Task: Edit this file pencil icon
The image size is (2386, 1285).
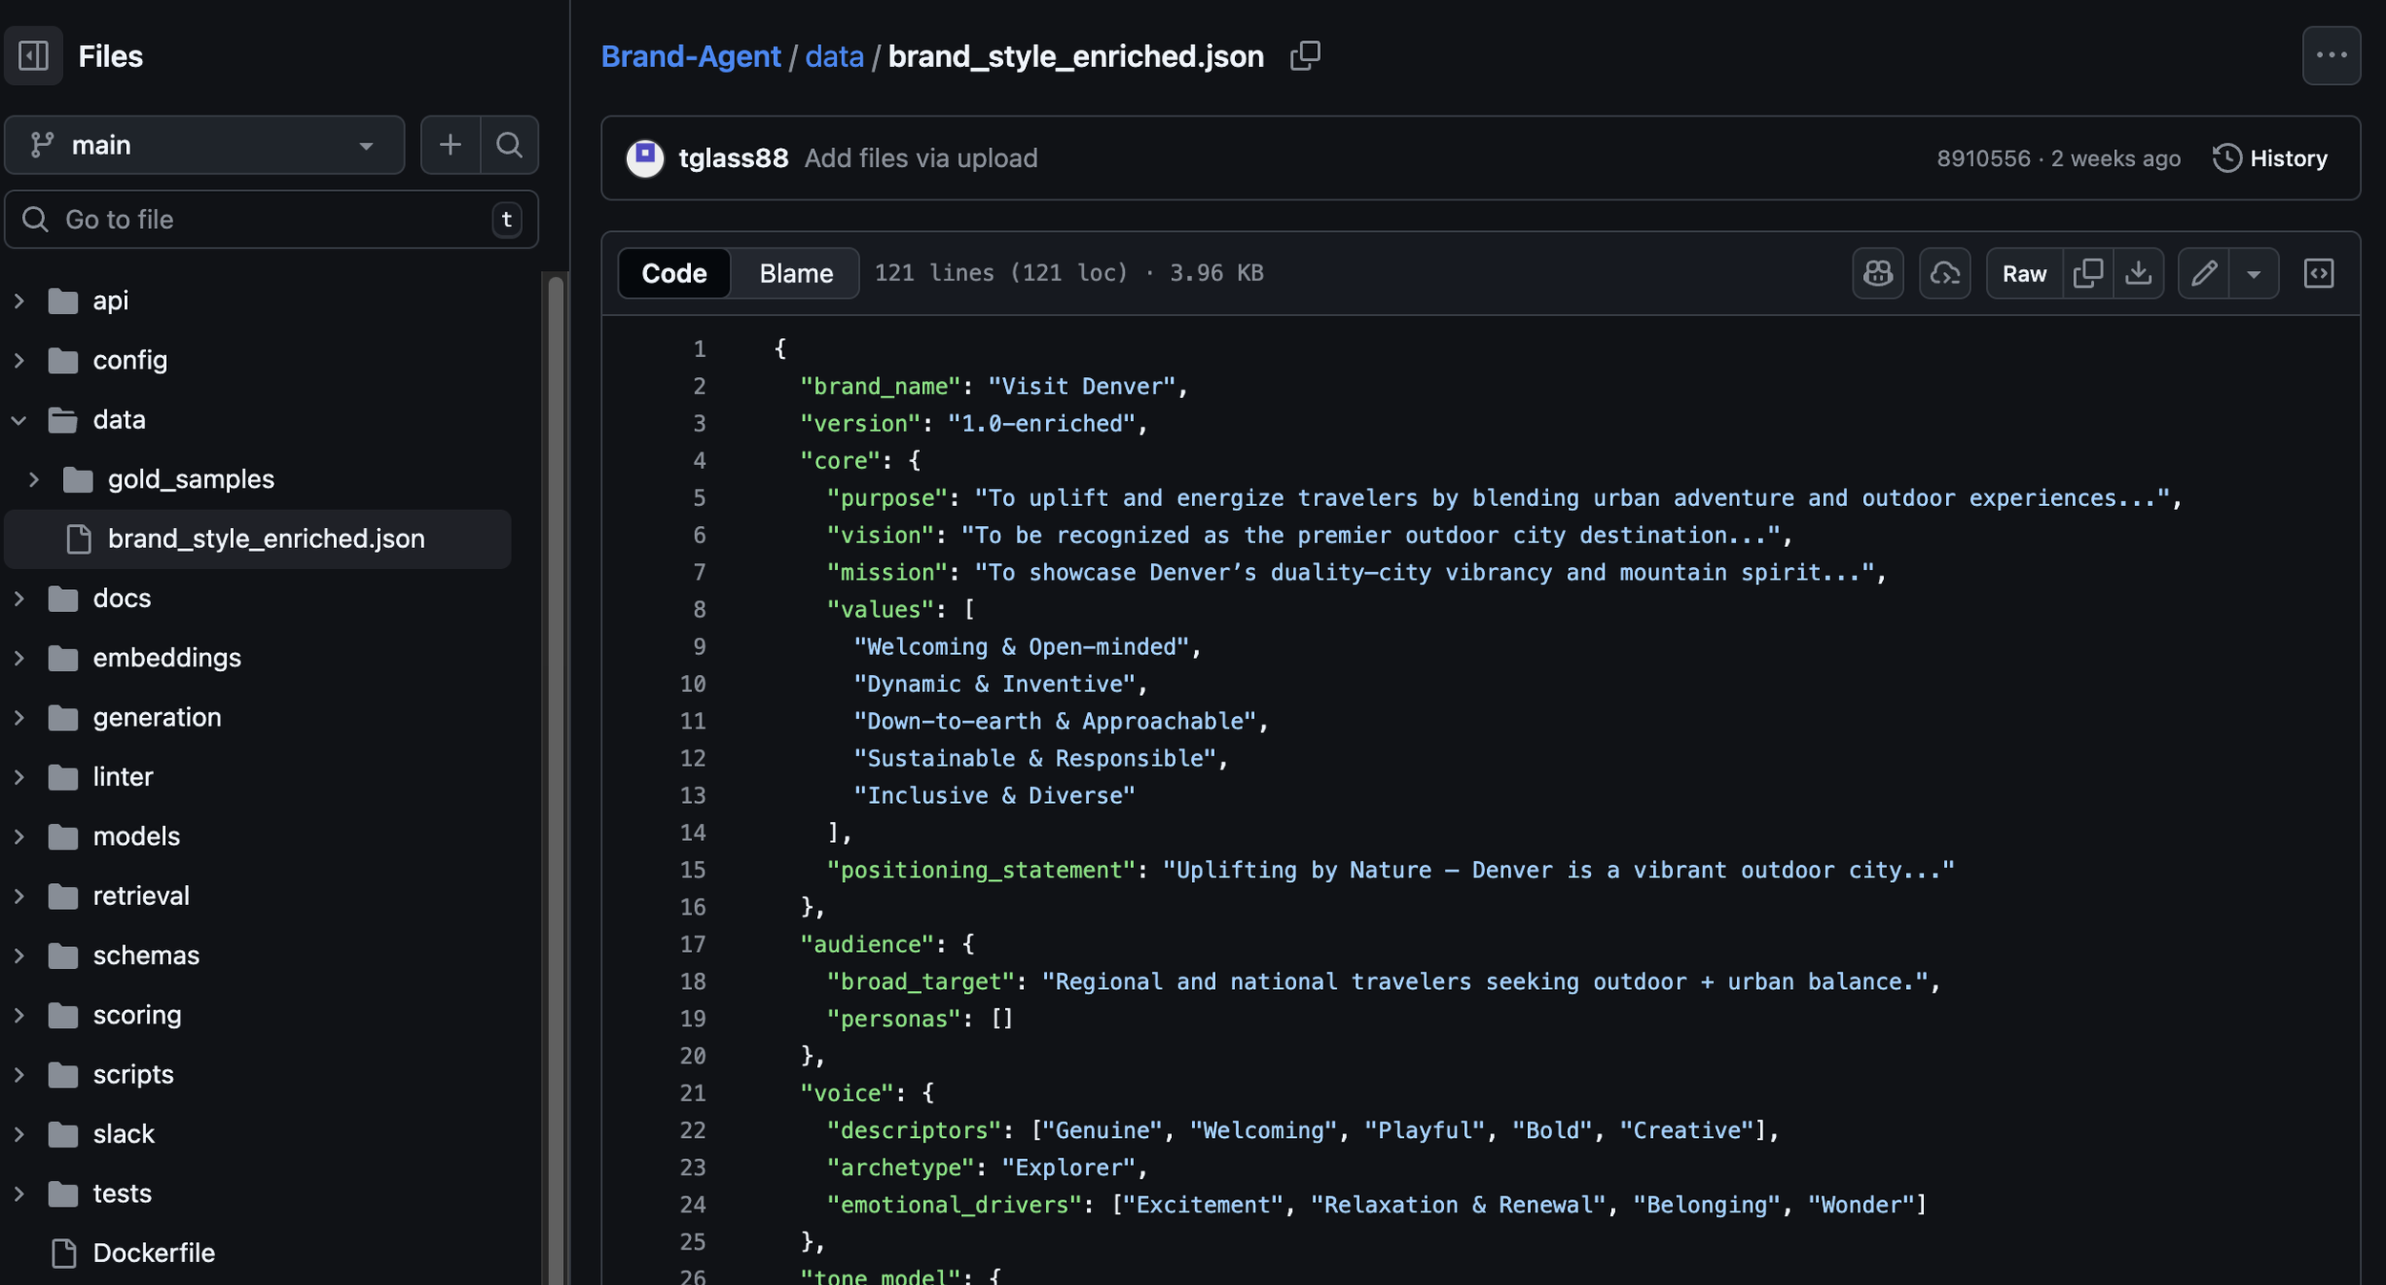Action: click(x=2204, y=274)
